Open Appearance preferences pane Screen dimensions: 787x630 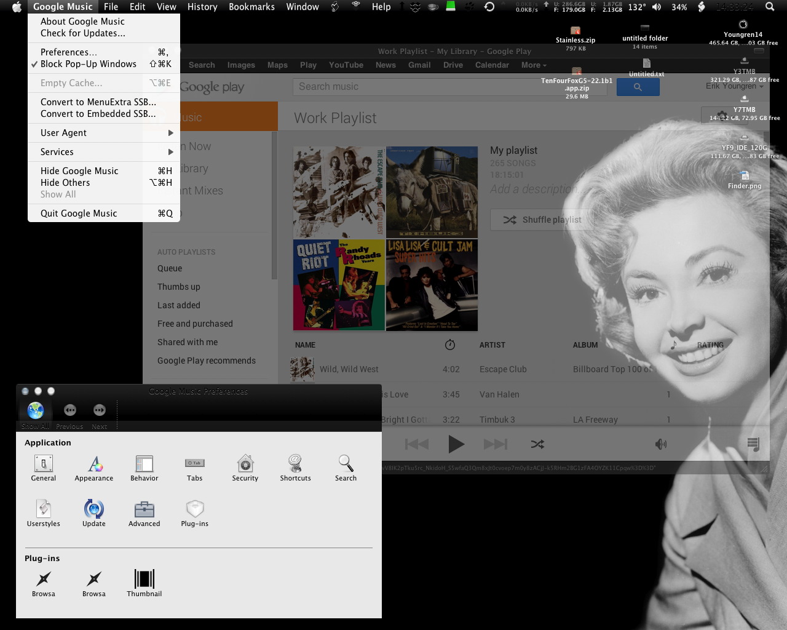(94, 468)
